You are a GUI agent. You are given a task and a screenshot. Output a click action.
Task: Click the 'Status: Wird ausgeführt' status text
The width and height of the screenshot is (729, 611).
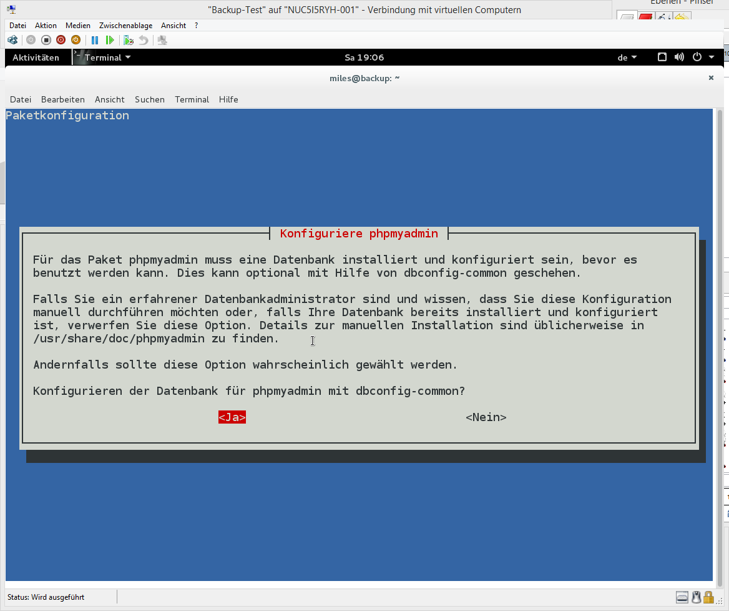tap(46, 597)
